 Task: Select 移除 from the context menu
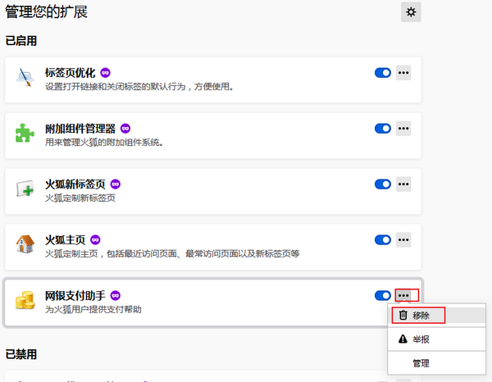click(x=421, y=315)
